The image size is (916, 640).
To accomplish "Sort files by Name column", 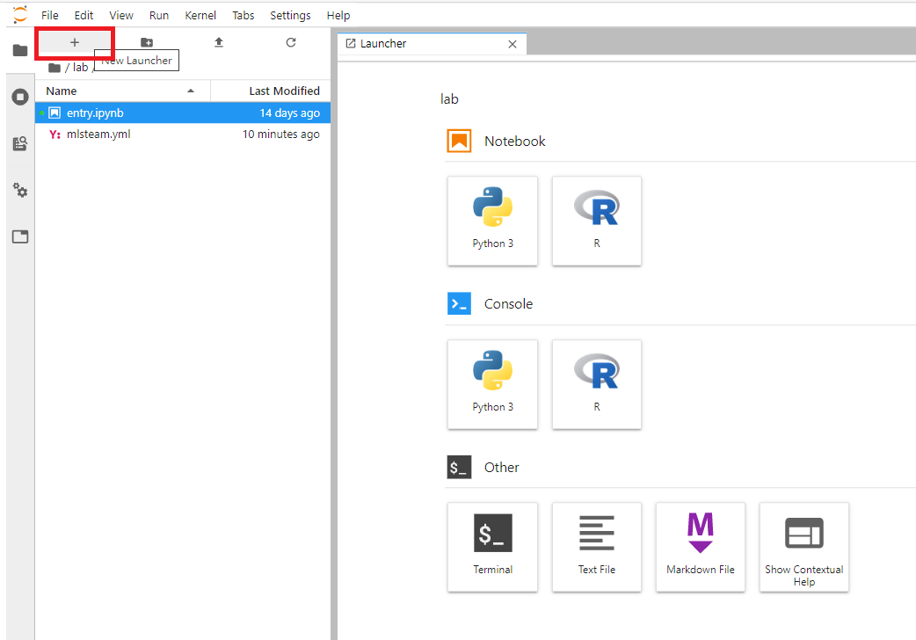I will tap(123, 91).
